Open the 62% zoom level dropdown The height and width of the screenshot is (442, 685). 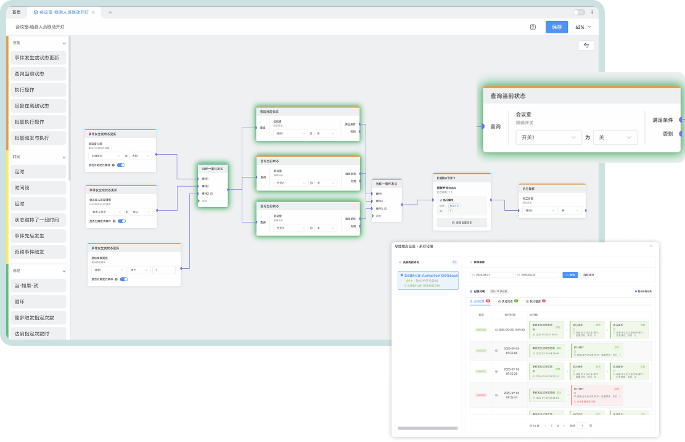(583, 27)
